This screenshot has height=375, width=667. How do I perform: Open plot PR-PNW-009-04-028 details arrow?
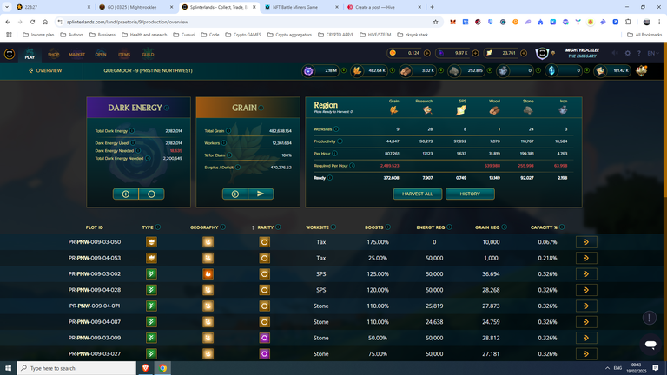[586, 290]
